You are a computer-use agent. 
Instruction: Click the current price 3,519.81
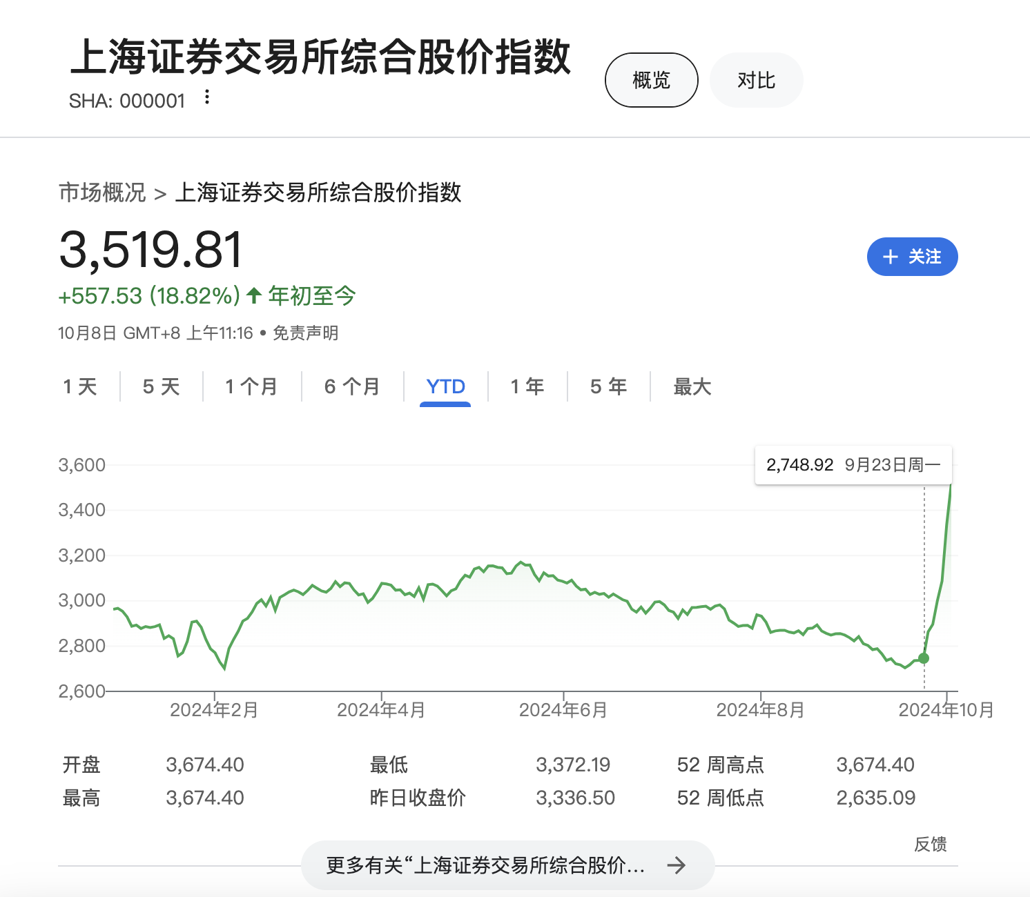(151, 250)
